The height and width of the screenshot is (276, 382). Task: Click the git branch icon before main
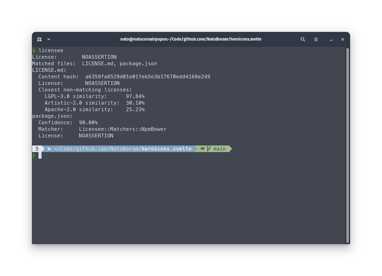[x=209, y=149]
